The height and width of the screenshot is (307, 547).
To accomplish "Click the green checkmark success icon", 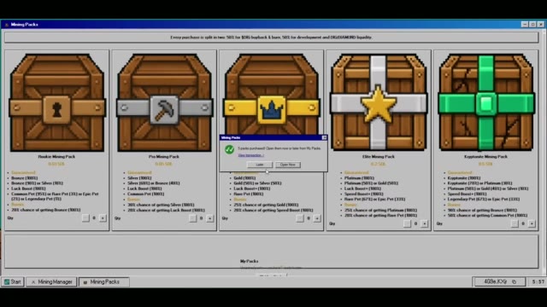I will tap(229, 150).
